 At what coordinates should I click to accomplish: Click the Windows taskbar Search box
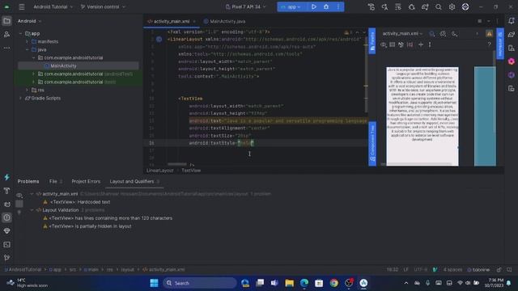point(200,283)
